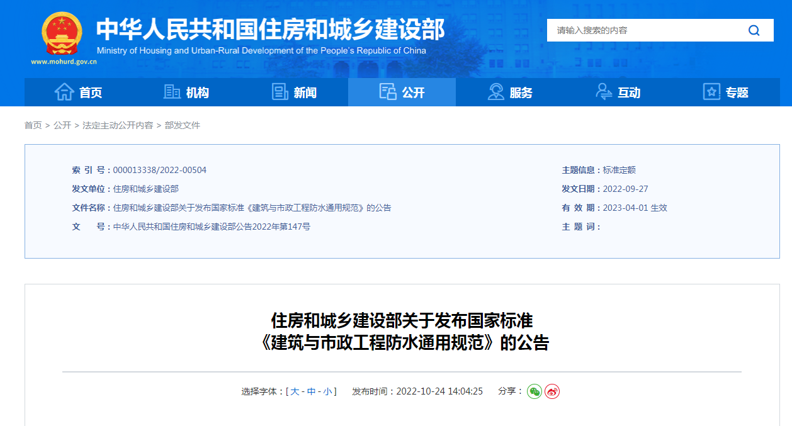Click the newspaper icon beside 新闻
The width and height of the screenshot is (792, 426).
point(280,92)
